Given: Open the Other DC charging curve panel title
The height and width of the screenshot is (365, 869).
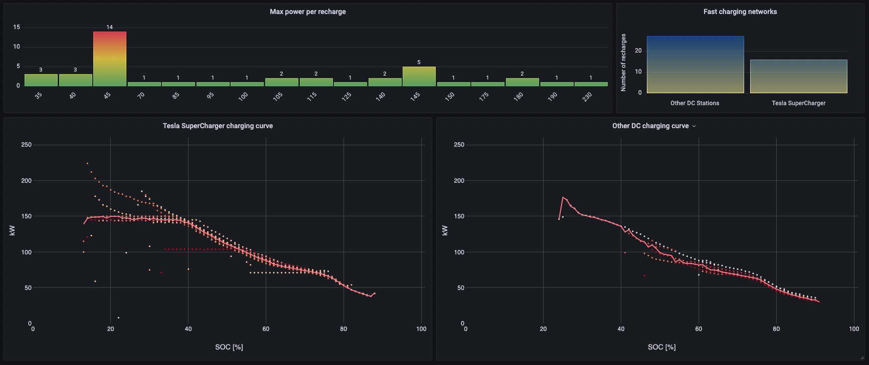Looking at the screenshot, I should (x=650, y=126).
